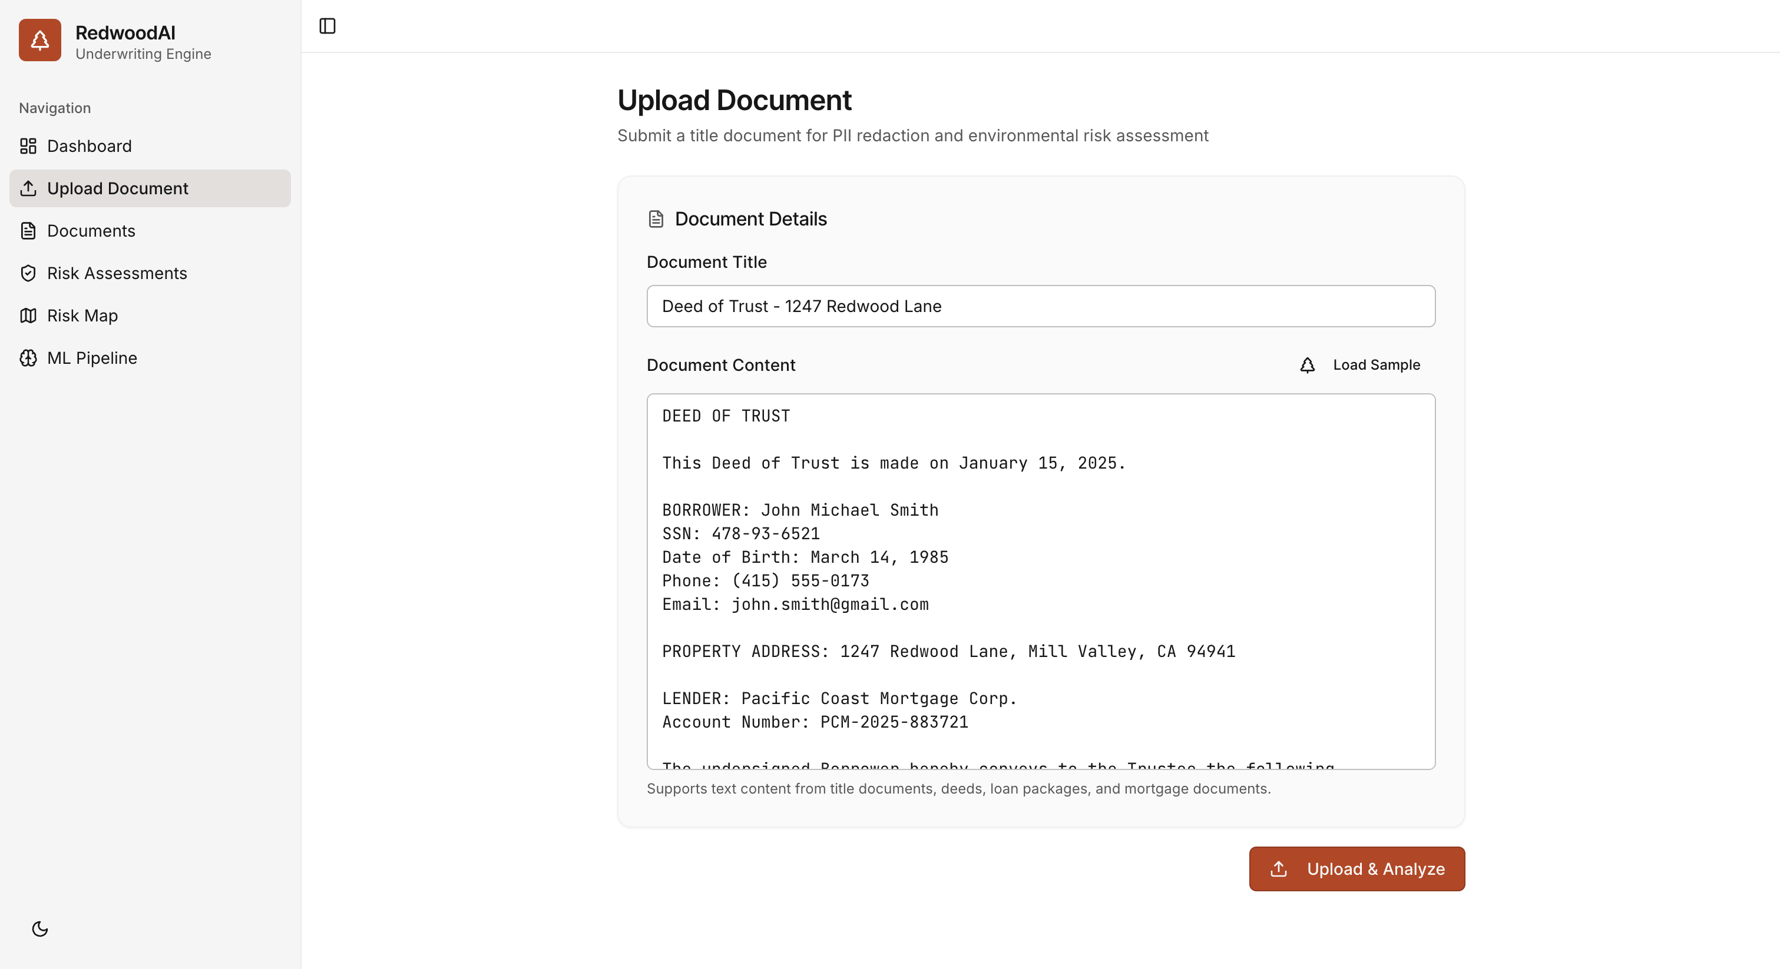
Task: Click the Documents file icon
Action: pyautogui.click(x=28, y=231)
